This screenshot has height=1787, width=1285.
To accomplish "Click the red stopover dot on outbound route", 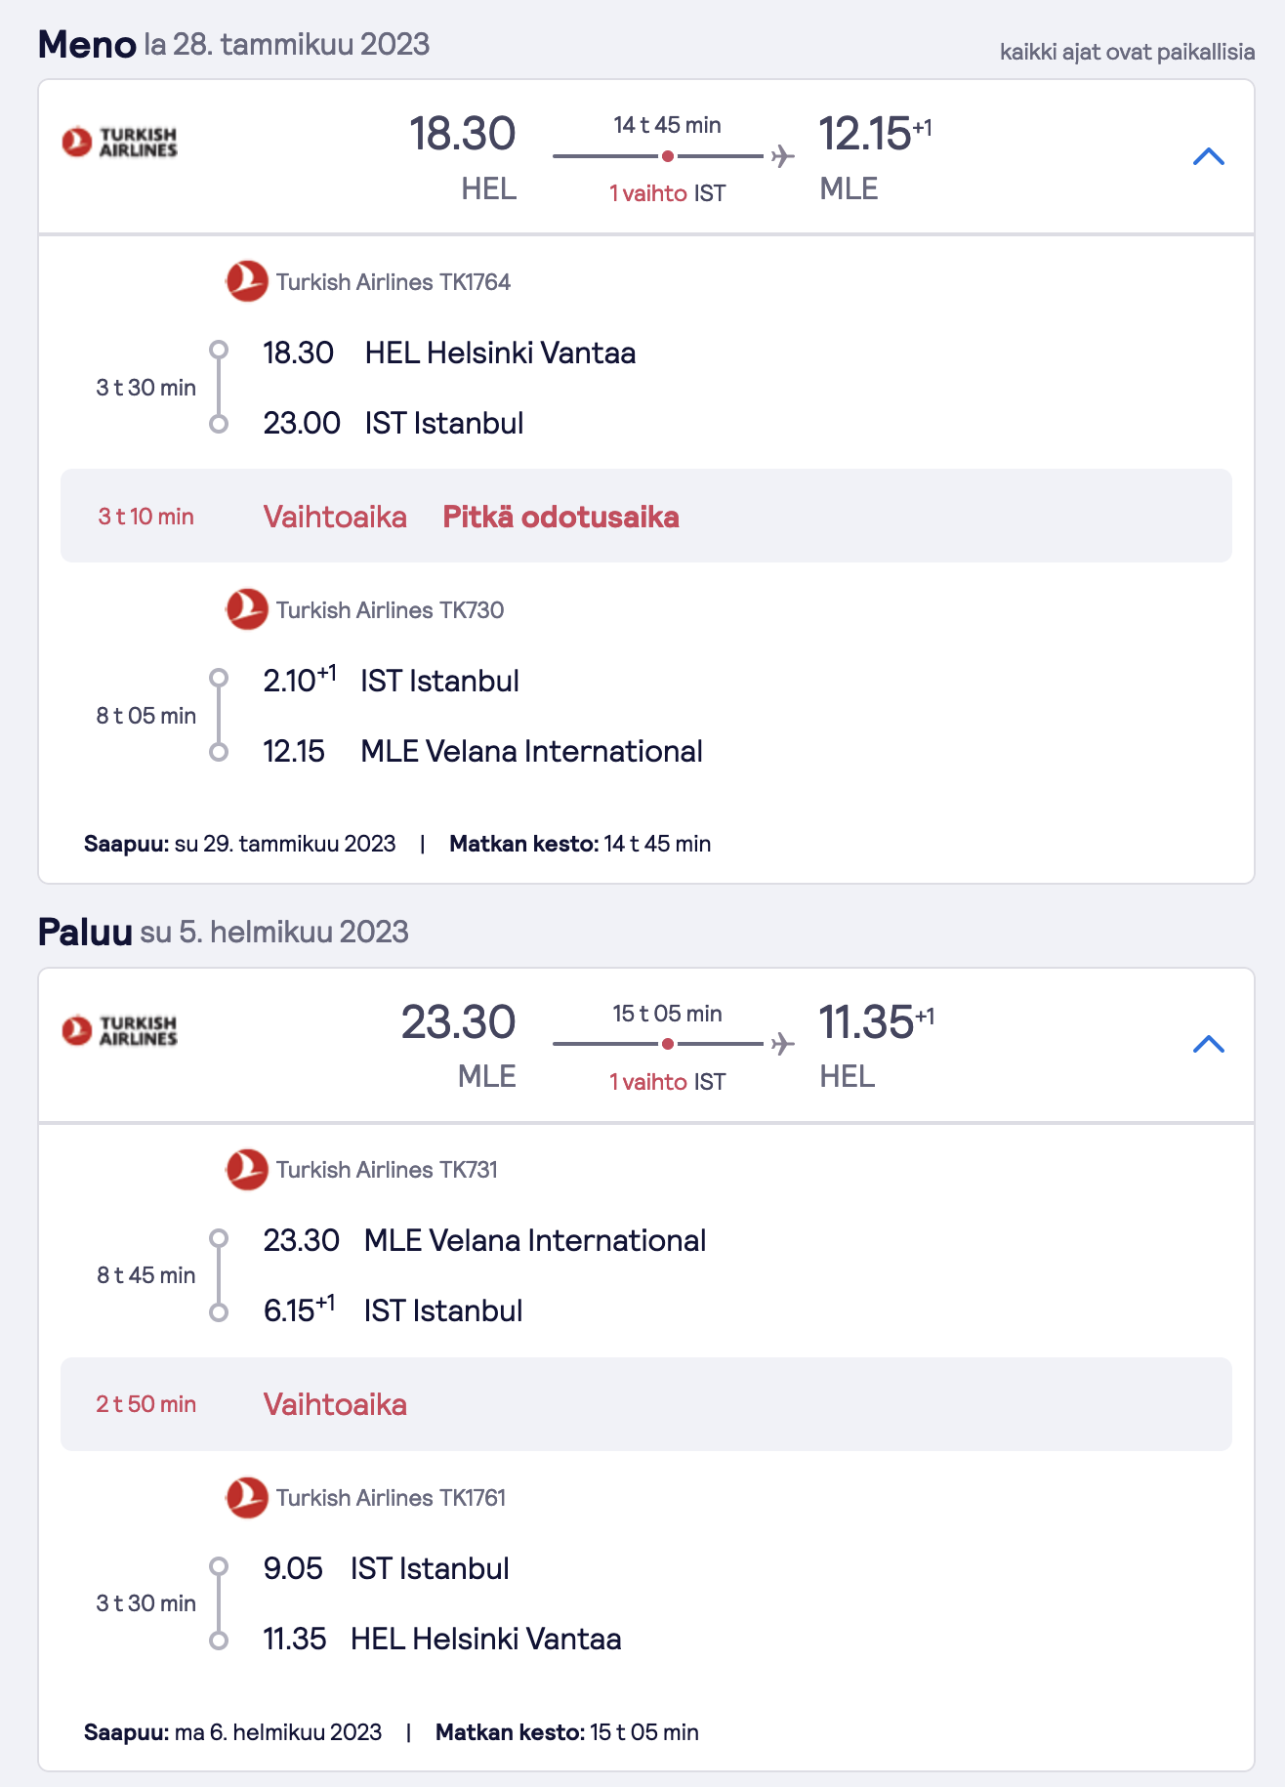I will [x=668, y=156].
